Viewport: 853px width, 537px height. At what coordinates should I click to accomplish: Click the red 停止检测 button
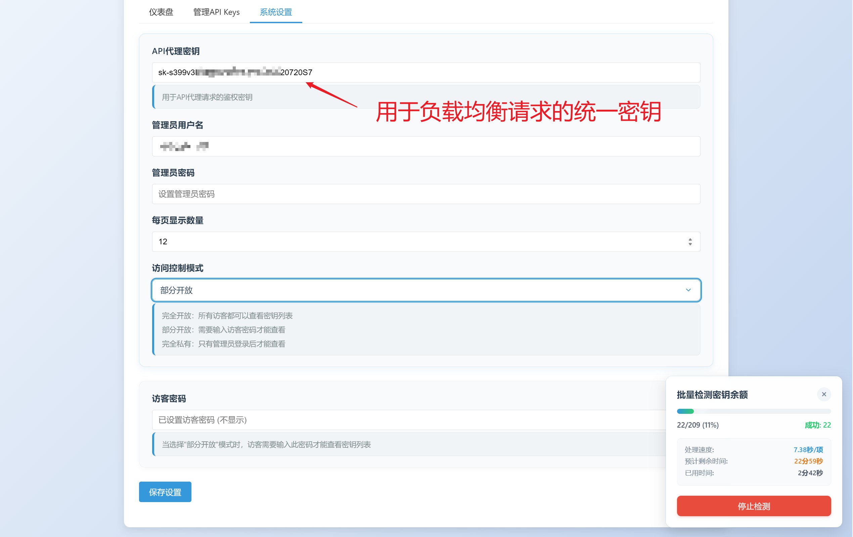tap(754, 506)
